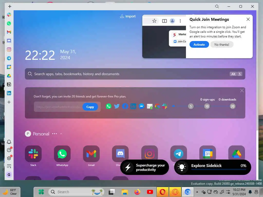
Task: Open the taskbar weather widget
Action: (x=10, y=192)
